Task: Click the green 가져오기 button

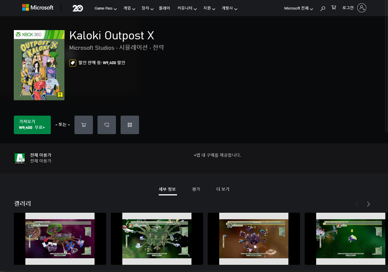Action: click(32, 125)
